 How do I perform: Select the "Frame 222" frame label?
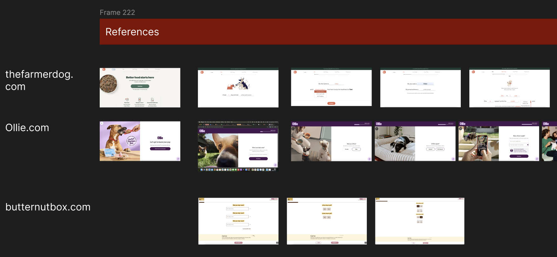point(117,12)
